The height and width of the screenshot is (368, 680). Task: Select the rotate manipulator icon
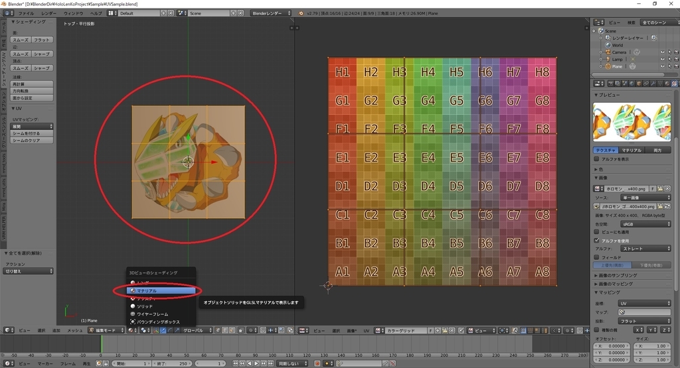point(169,330)
